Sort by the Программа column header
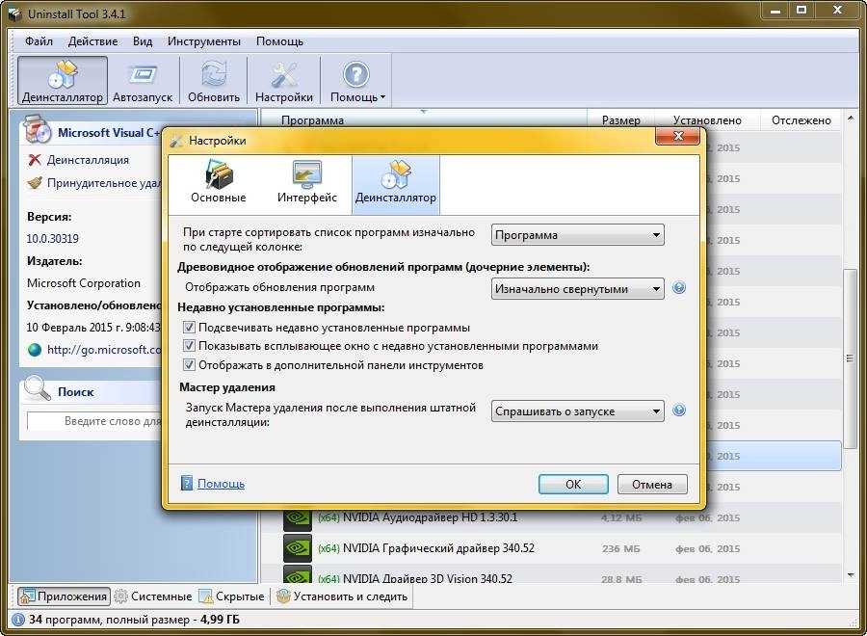This screenshot has width=867, height=636. click(x=424, y=120)
